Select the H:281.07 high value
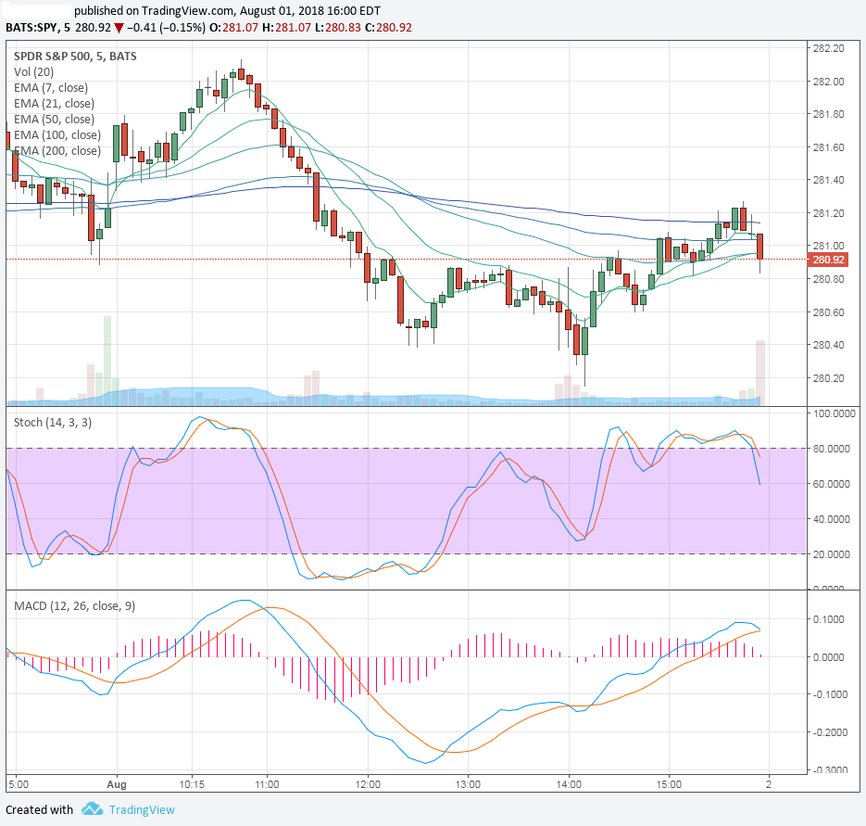The height and width of the screenshot is (826, 866). pyautogui.click(x=286, y=28)
